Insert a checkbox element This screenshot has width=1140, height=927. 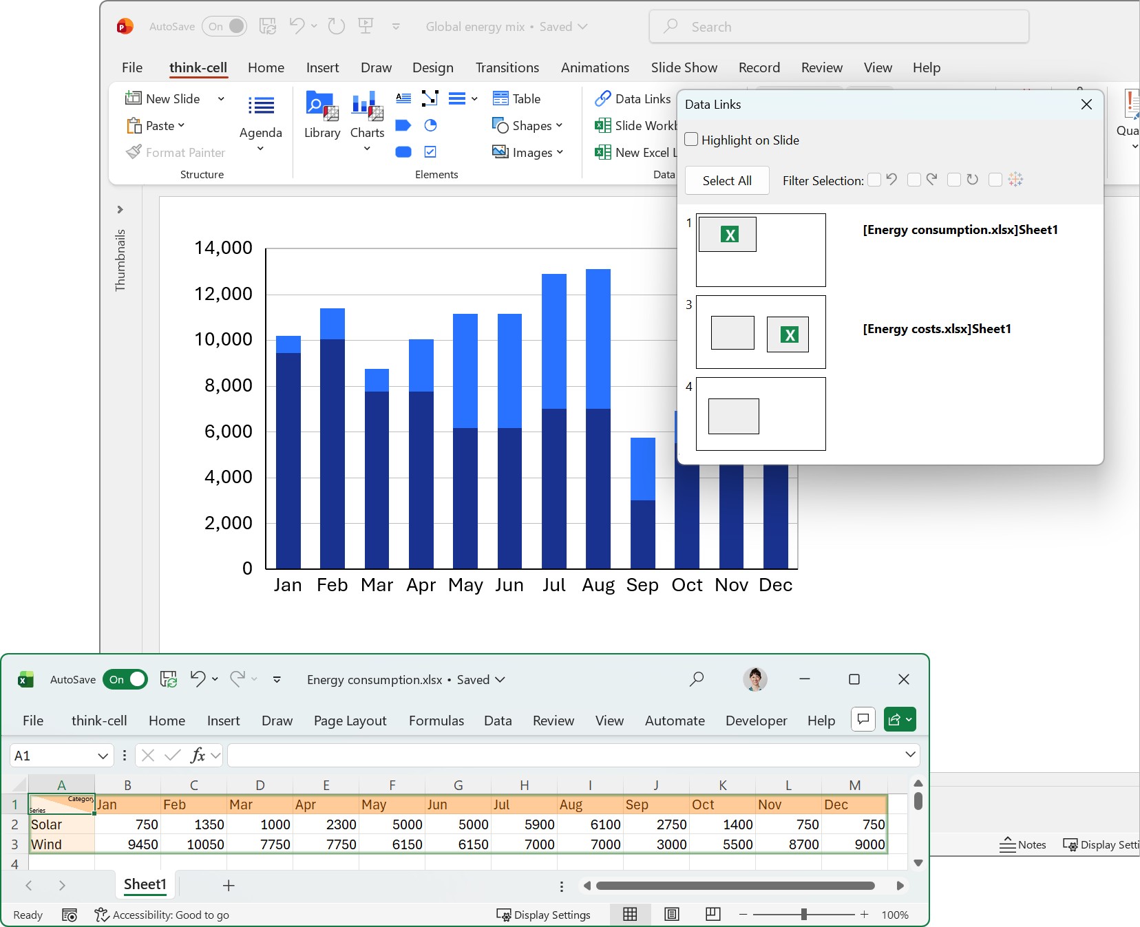point(430,152)
